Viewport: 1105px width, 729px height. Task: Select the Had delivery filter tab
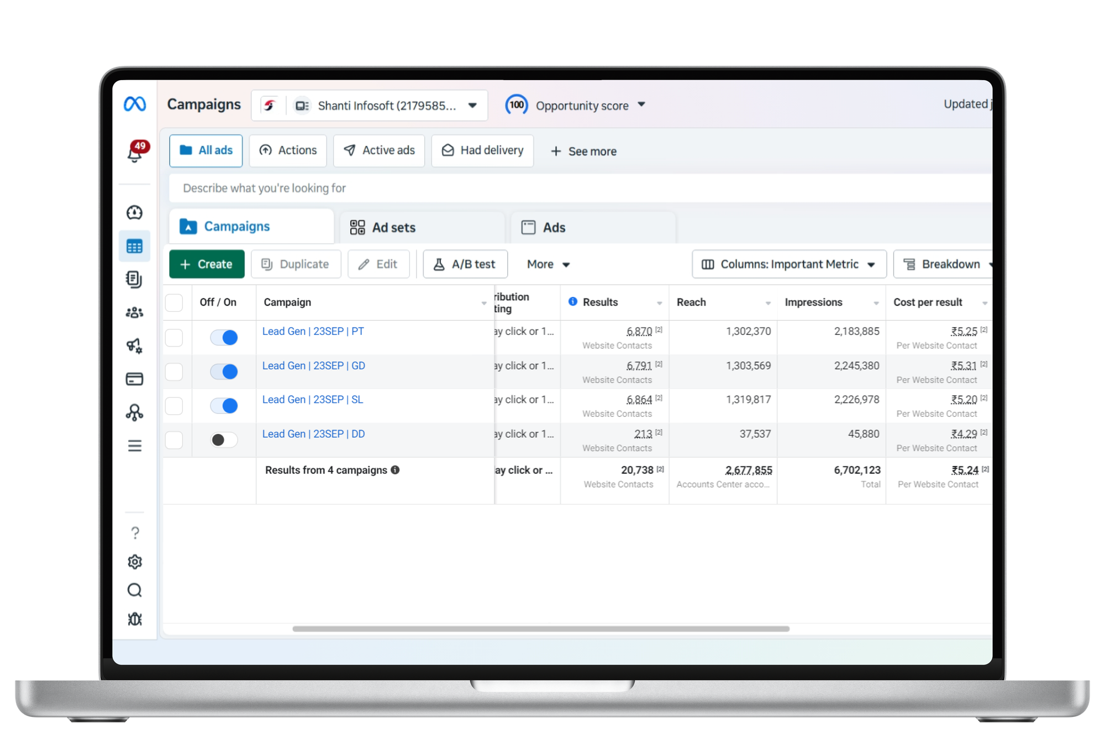(x=483, y=150)
